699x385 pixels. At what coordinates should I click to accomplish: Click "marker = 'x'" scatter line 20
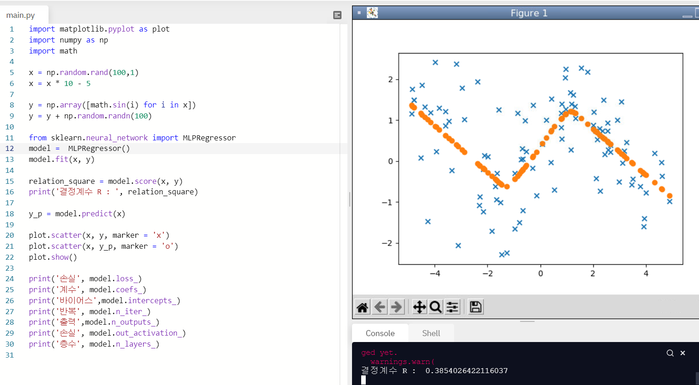pos(139,235)
